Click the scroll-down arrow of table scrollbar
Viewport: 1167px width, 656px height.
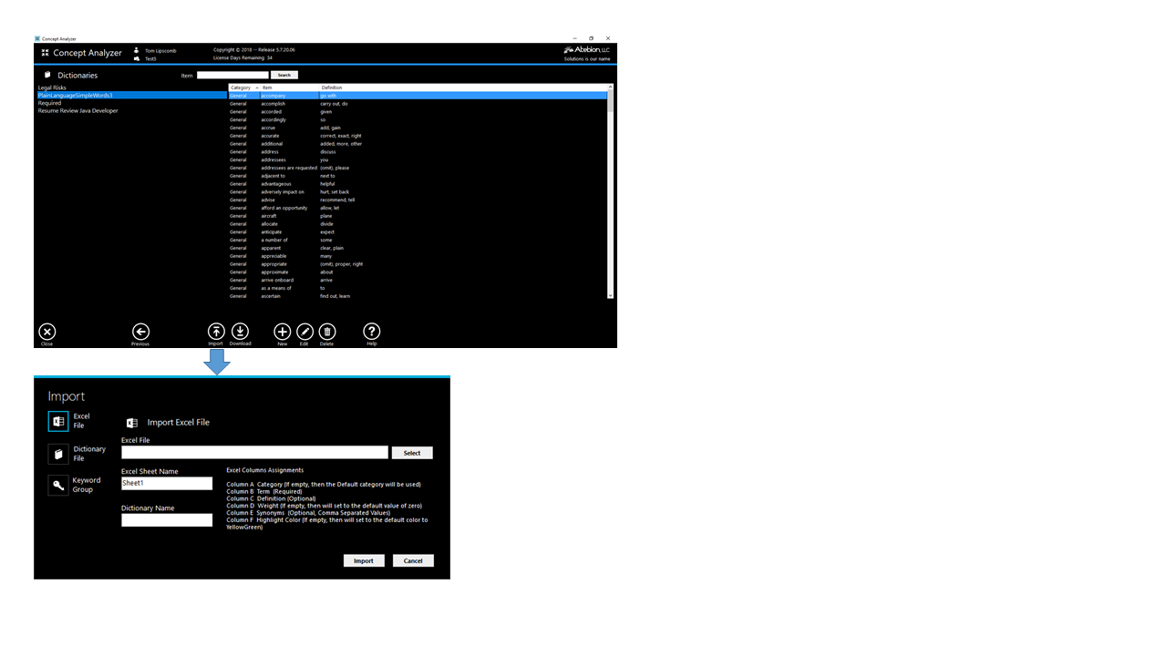611,296
